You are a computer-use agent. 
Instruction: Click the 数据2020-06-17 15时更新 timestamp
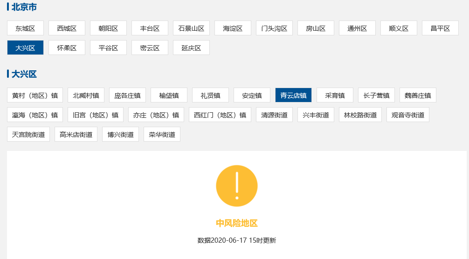(237, 240)
